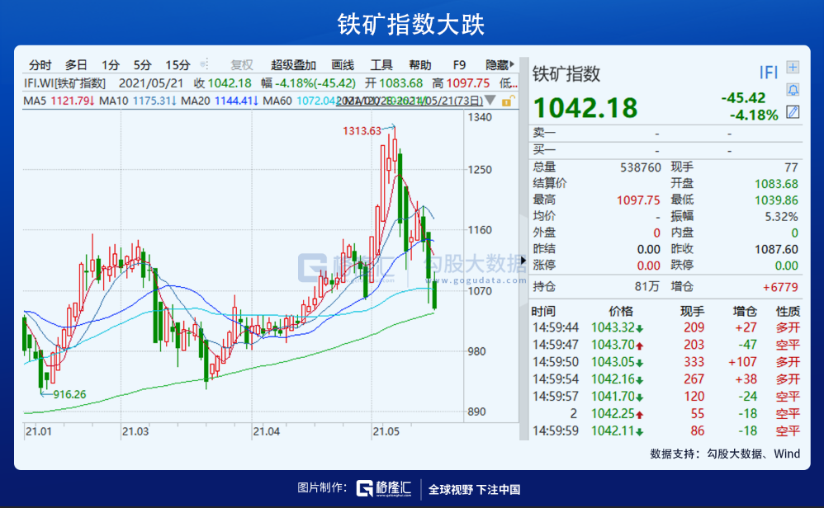The height and width of the screenshot is (508, 824).
Task: Click the 1313.63 high marker on chart
Action: click(x=362, y=130)
